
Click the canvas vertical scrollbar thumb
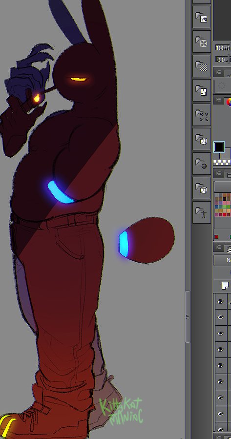(x=188, y=316)
